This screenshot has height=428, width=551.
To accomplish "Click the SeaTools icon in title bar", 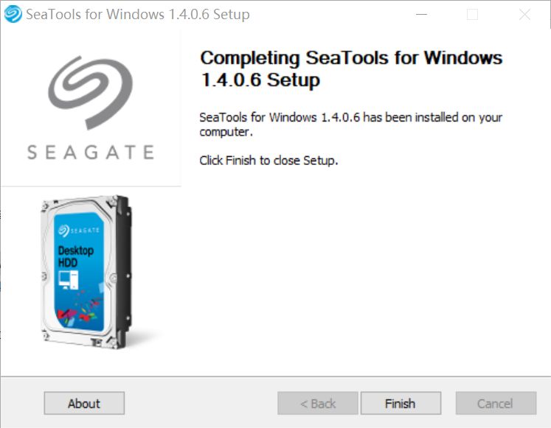I will [x=13, y=14].
